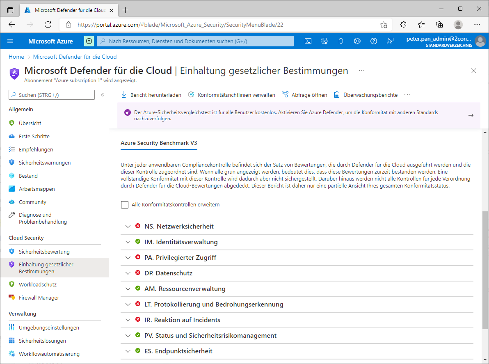
Task: Open browser collections icon
Action: click(x=439, y=25)
